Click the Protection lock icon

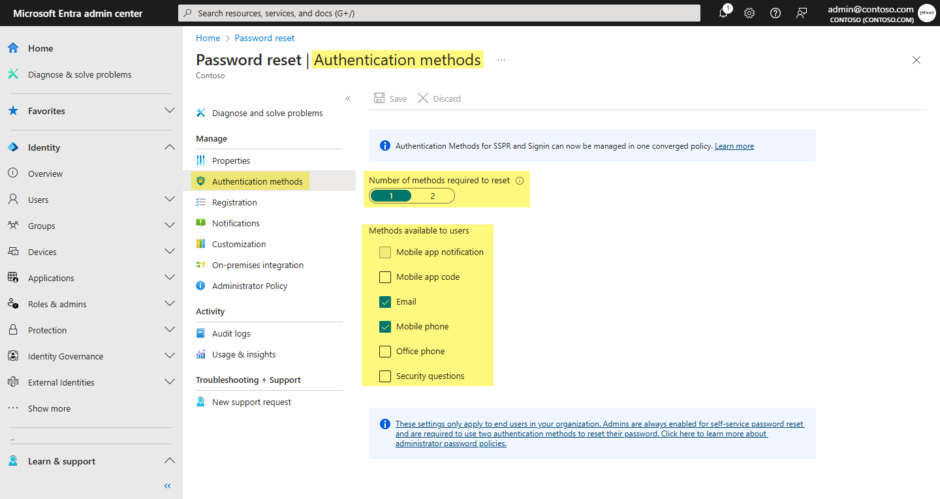tap(13, 330)
